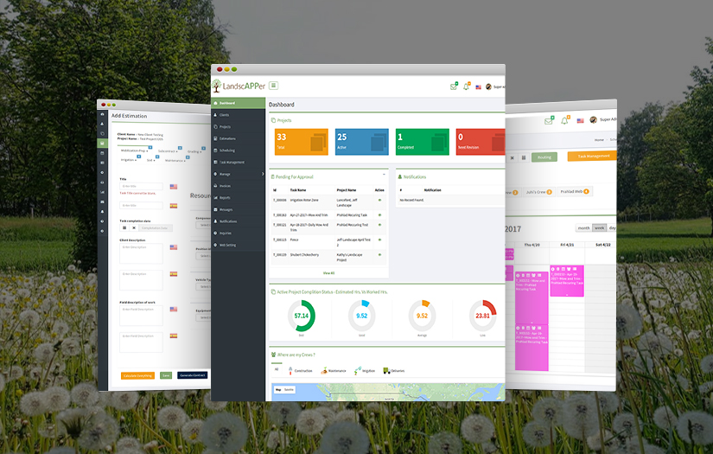Clear completion date with the X icon
Viewport: 713px width, 454px height.
134,228
